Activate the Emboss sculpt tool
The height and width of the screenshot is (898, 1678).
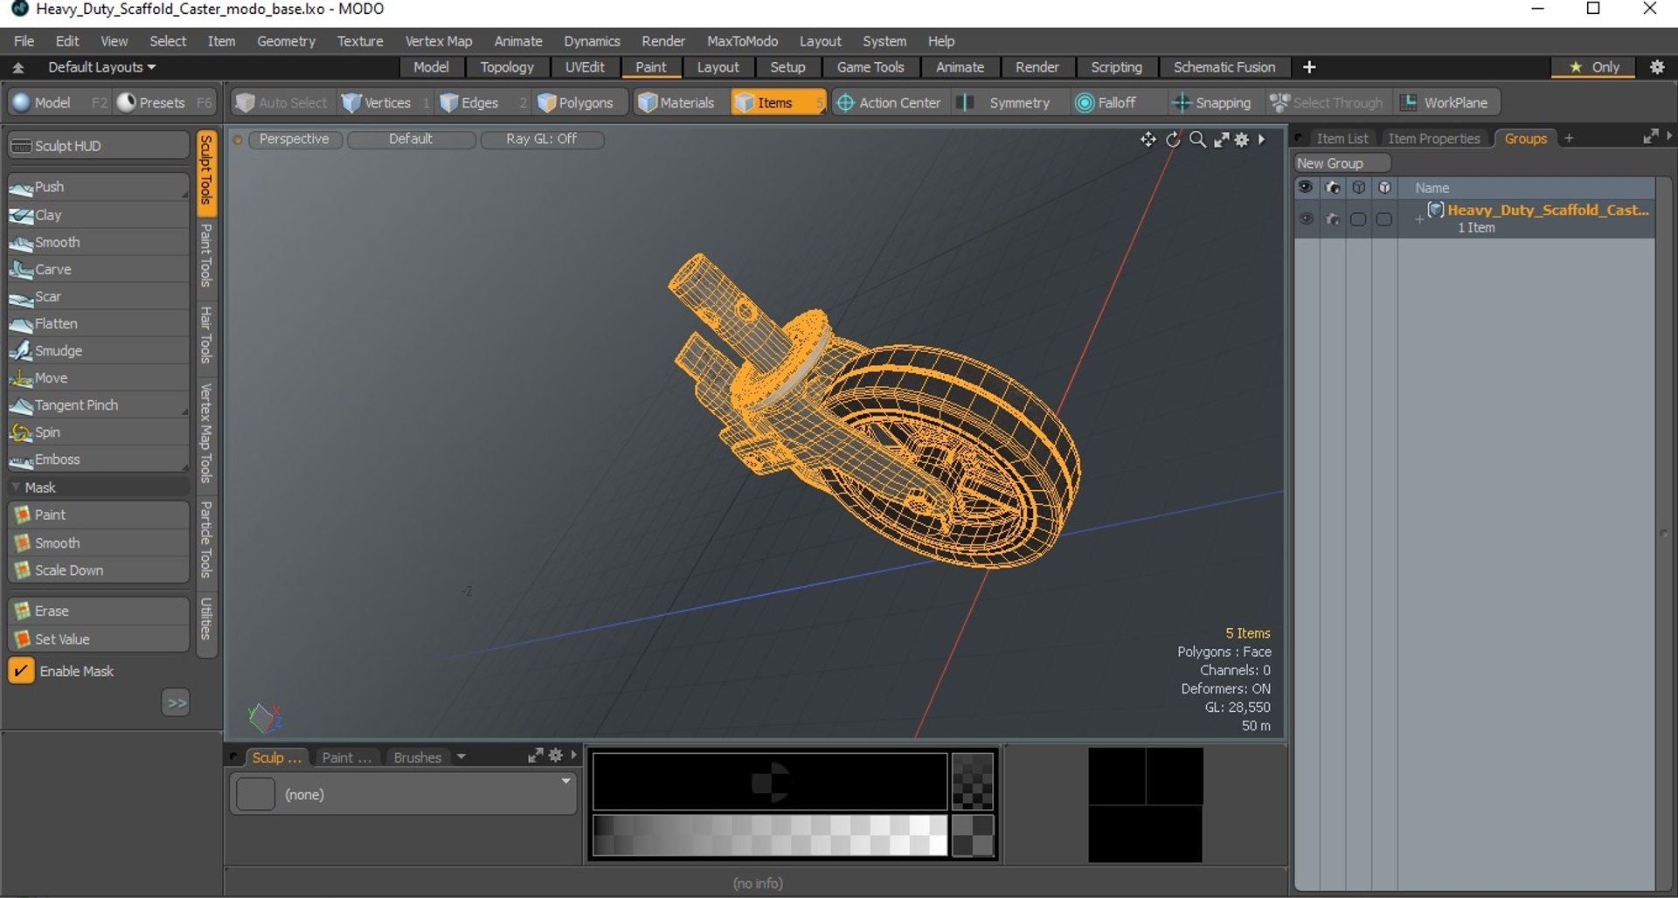tap(98, 459)
